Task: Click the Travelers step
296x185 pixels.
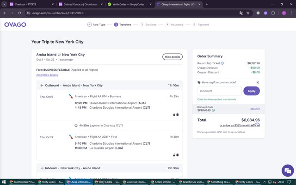Action: pos(123,25)
